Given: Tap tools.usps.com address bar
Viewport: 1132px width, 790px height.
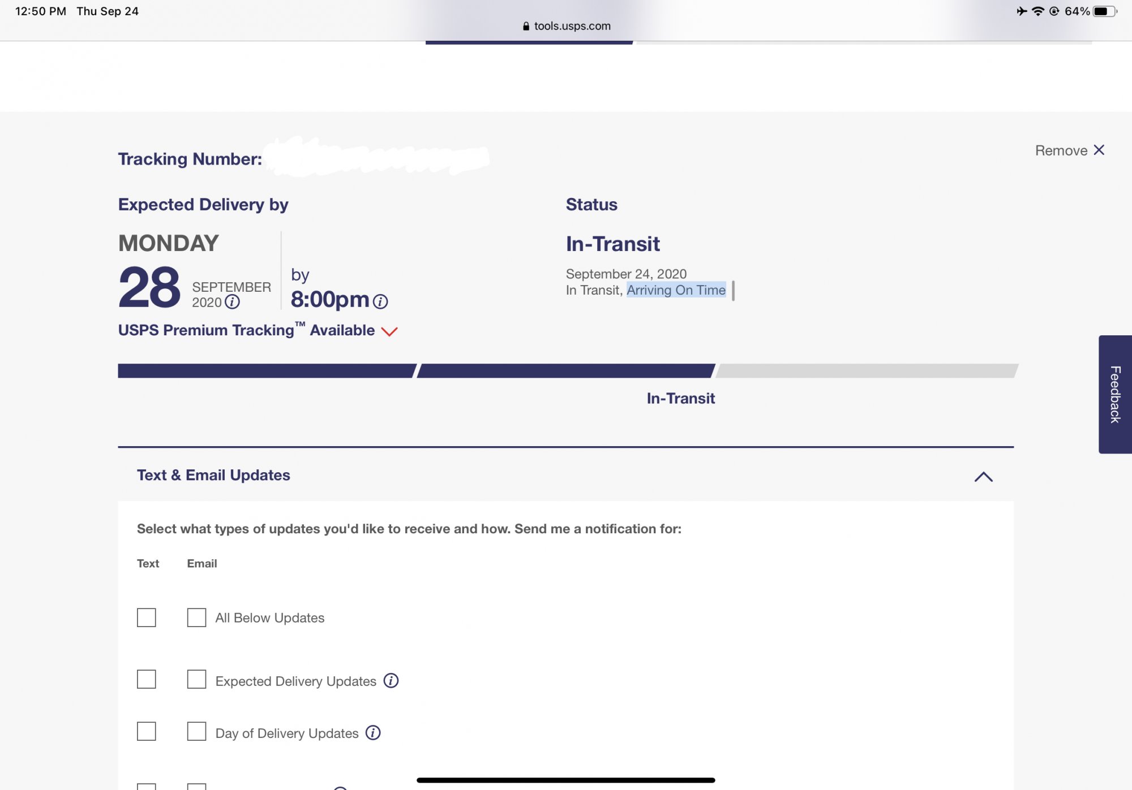Looking at the screenshot, I should (566, 26).
